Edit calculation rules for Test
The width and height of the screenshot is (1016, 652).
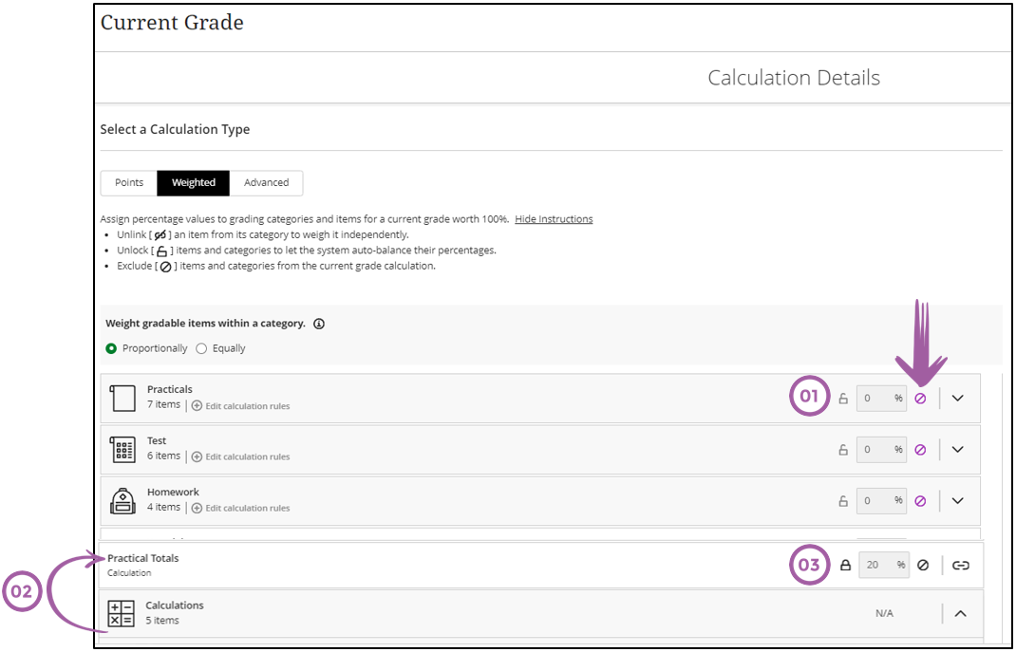(x=248, y=456)
